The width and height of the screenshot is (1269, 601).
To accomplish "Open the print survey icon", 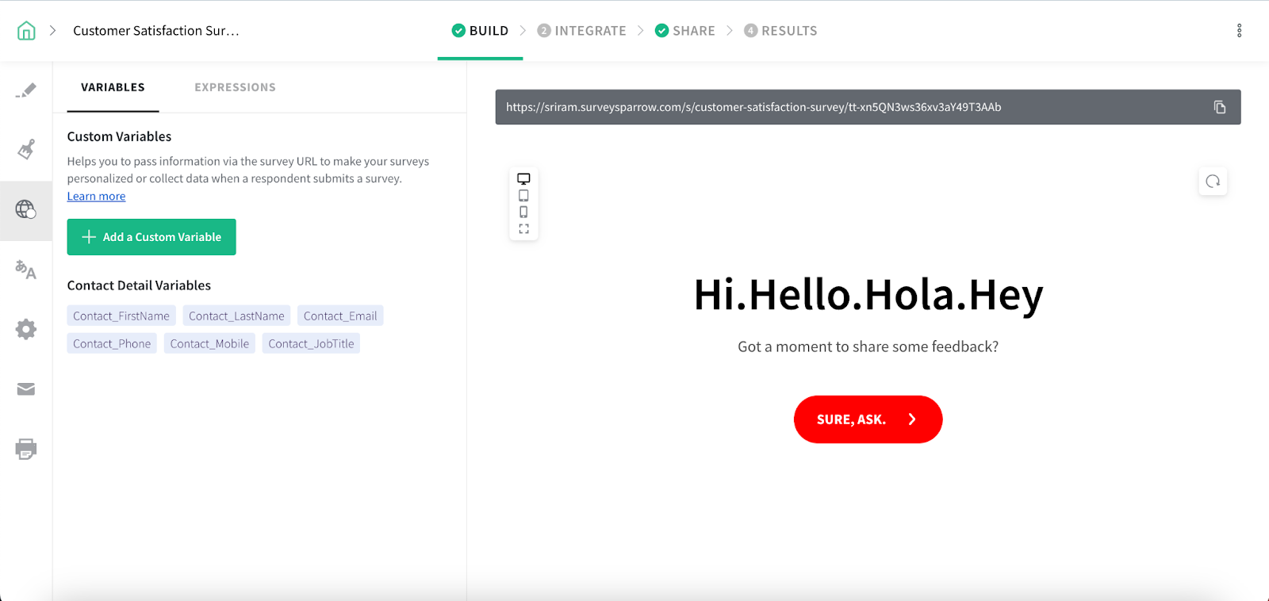I will pyautogui.click(x=26, y=449).
